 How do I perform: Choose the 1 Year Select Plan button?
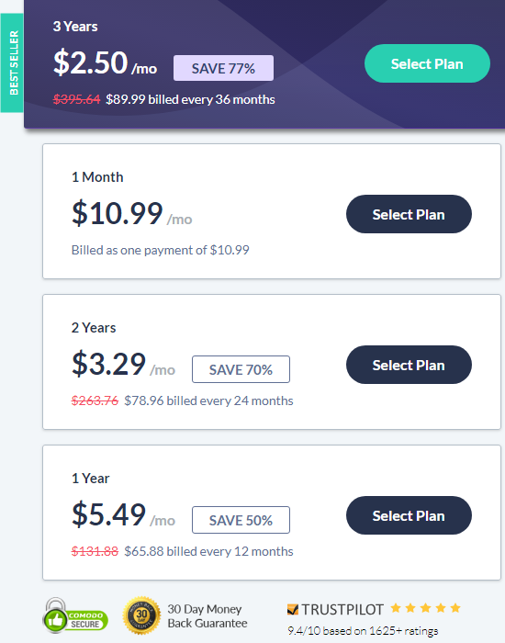(x=409, y=515)
